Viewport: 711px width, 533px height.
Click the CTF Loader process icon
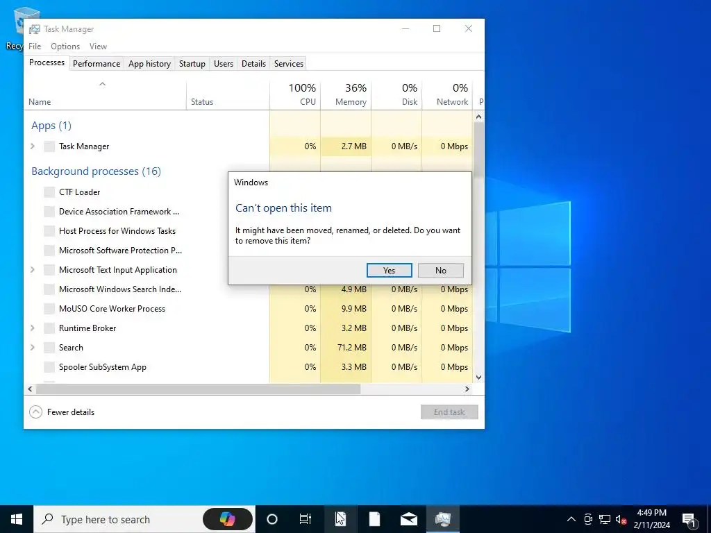click(x=49, y=192)
